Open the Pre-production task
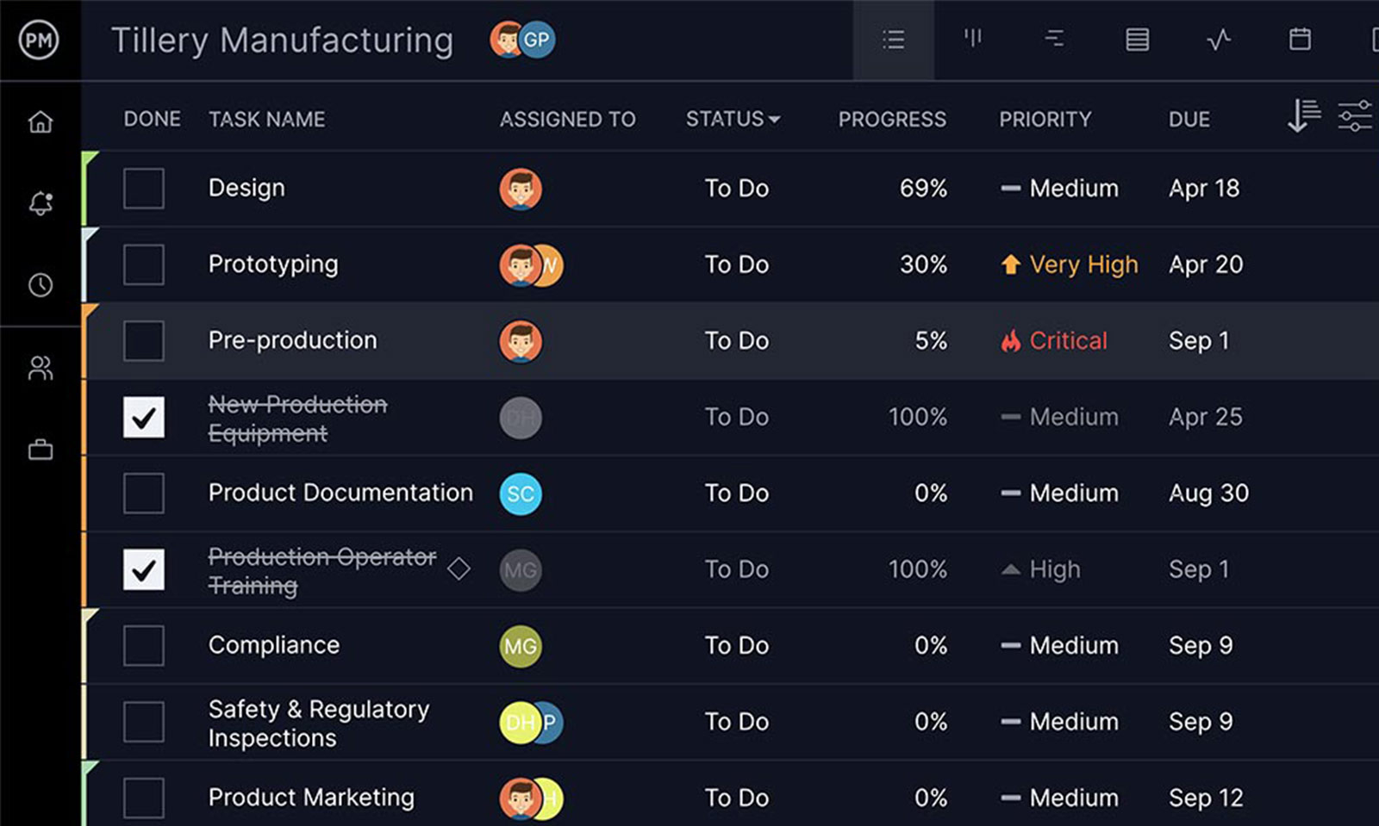The width and height of the screenshot is (1379, 826). click(291, 340)
